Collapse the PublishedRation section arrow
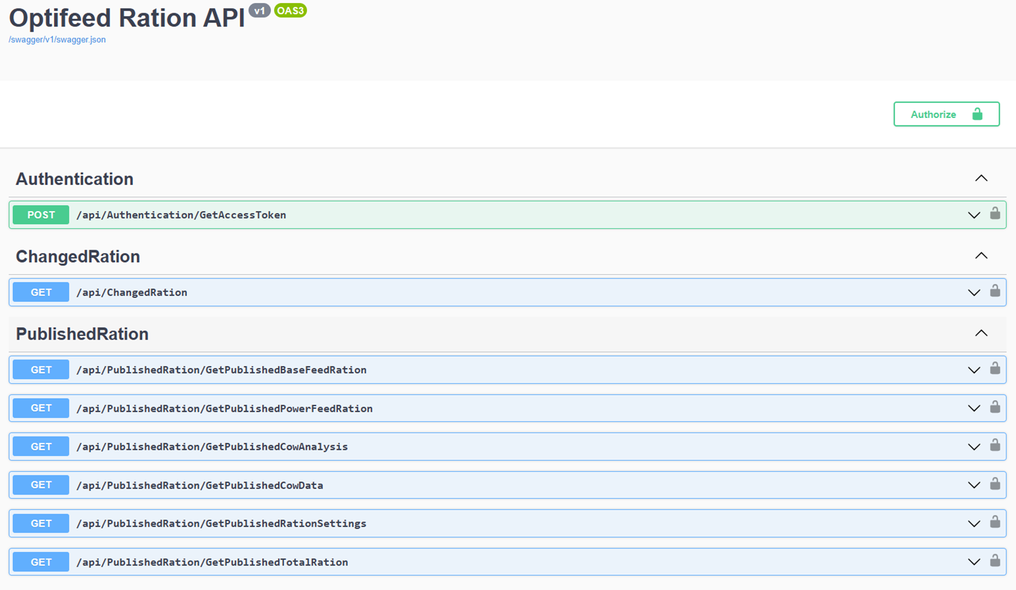1016x590 pixels. point(981,334)
